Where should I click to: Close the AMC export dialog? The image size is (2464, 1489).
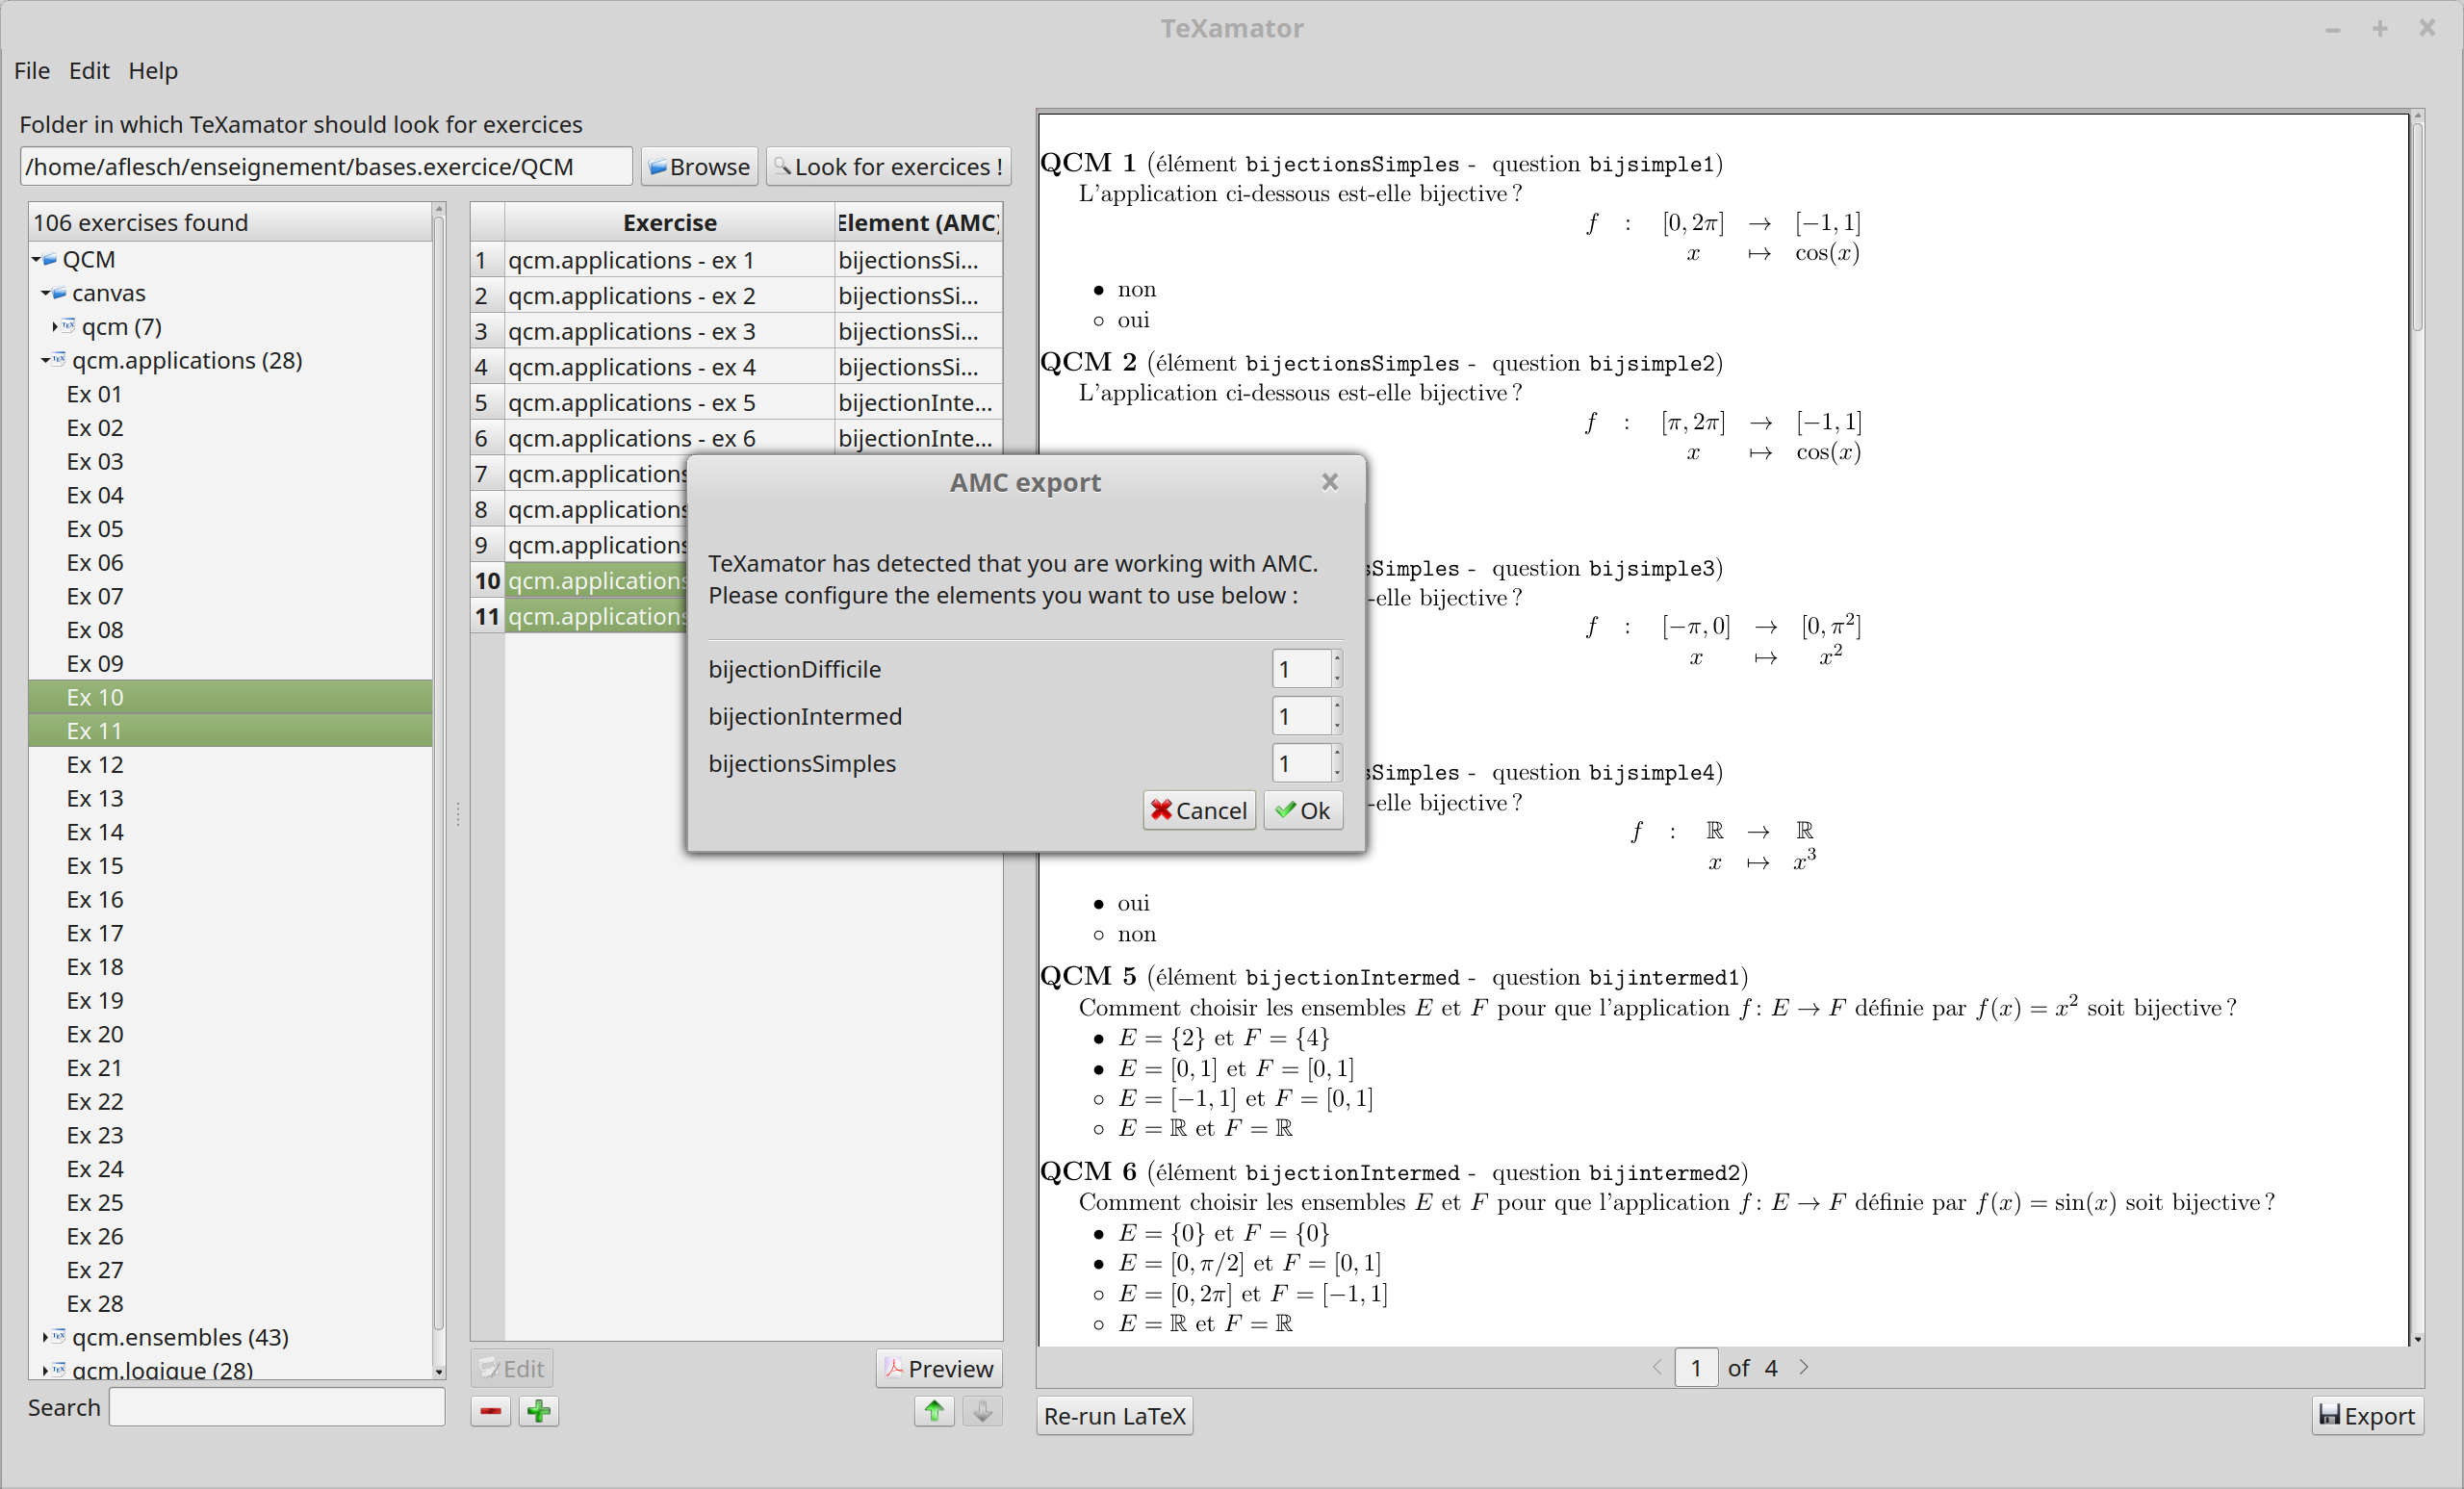pos(1329,482)
